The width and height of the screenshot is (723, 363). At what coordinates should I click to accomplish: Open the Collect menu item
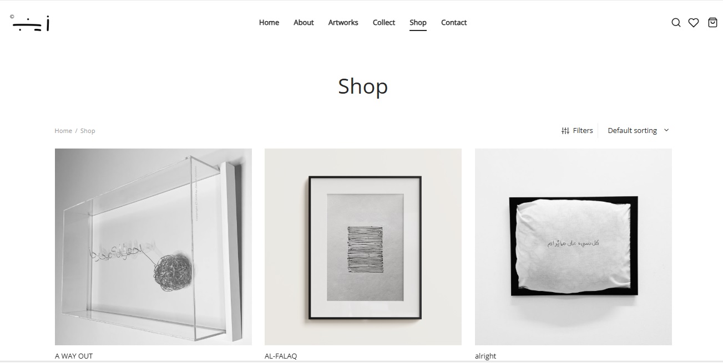[x=384, y=23]
